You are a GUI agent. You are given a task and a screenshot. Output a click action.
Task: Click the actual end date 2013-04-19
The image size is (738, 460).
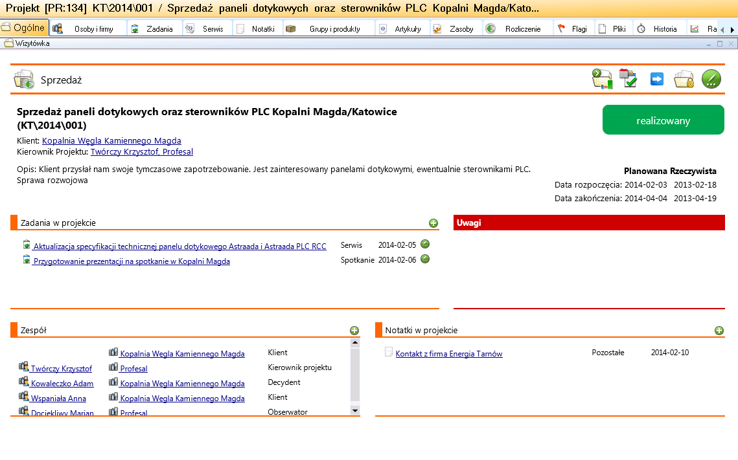click(695, 198)
